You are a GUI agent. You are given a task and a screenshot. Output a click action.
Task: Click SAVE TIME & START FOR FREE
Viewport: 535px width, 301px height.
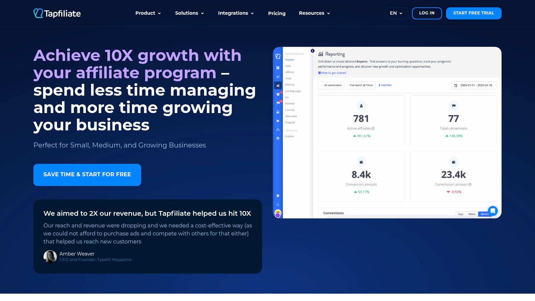pos(87,175)
